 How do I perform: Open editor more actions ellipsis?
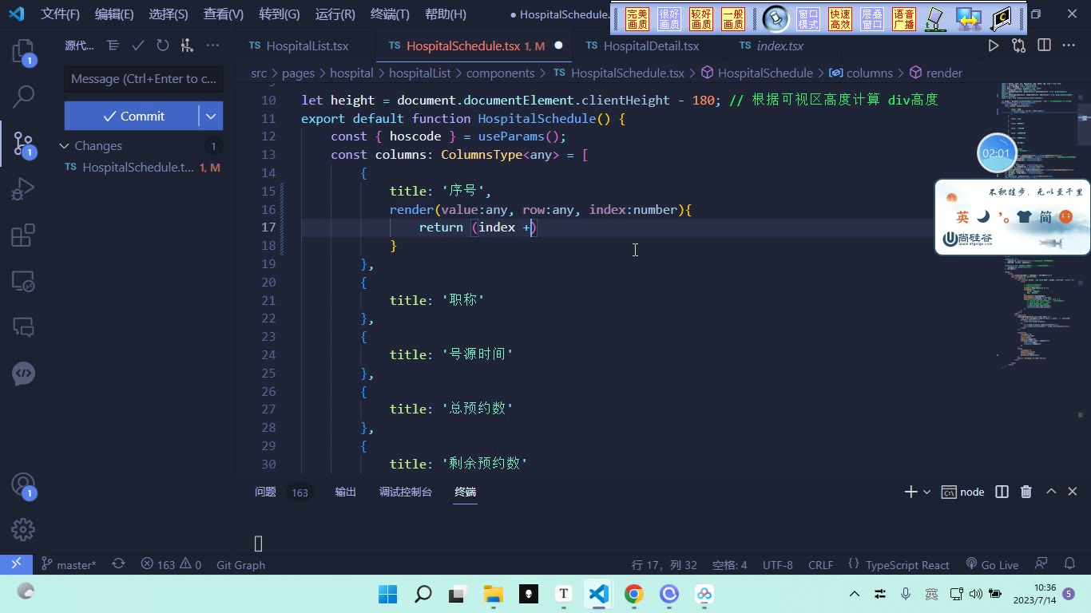(1069, 45)
